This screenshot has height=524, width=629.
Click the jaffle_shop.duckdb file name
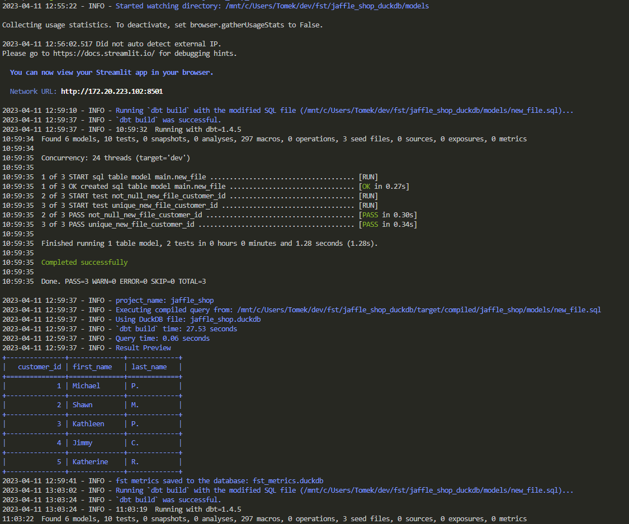(x=225, y=320)
